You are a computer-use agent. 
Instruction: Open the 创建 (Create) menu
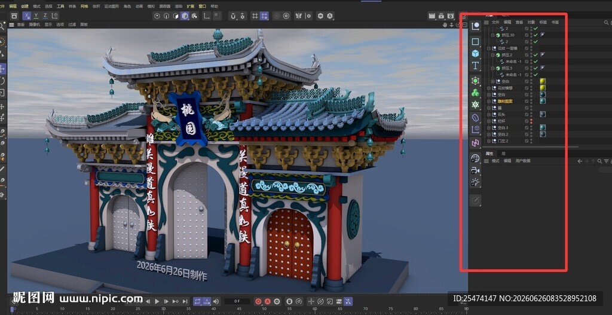[25, 6]
